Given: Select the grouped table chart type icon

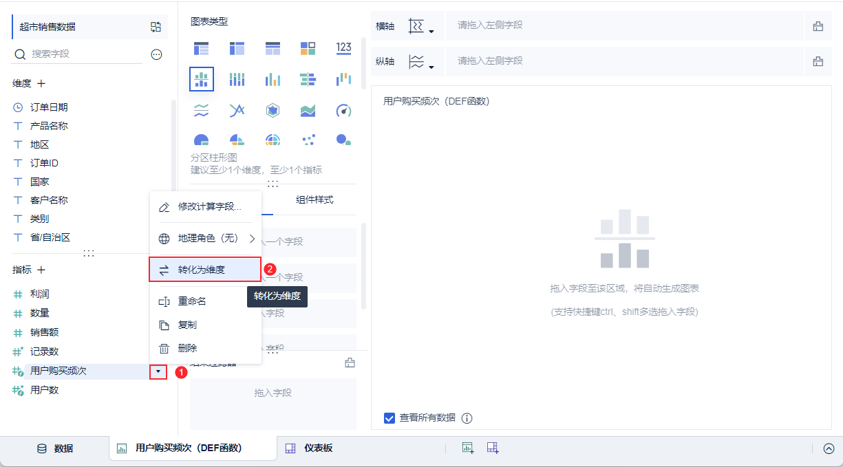Looking at the screenshot, I should (x=201, y=48).
